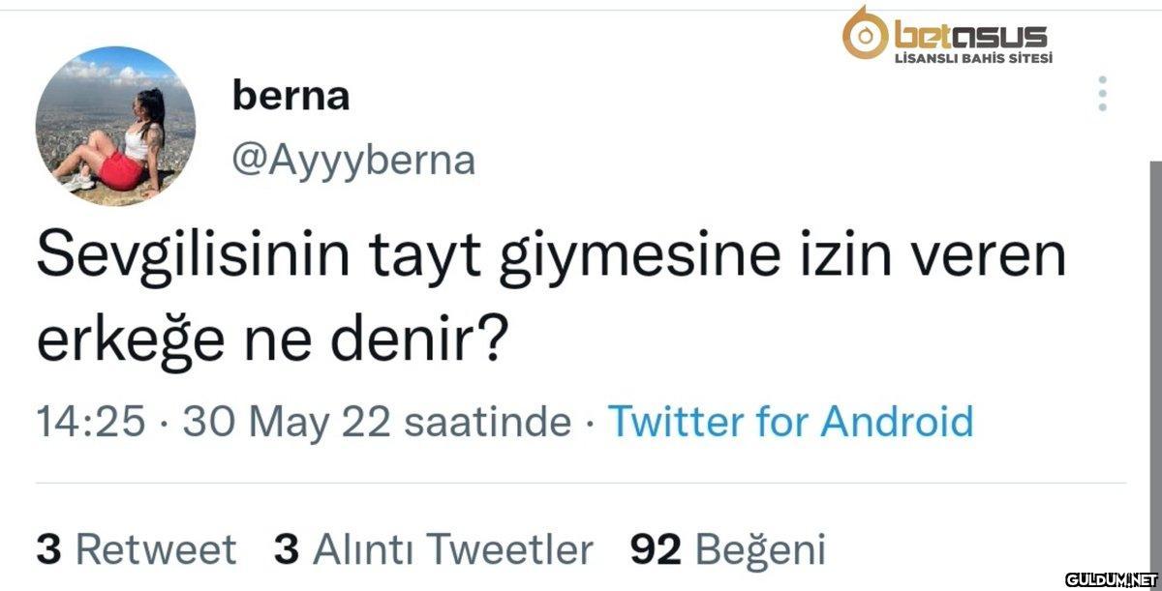1162x591 pixels.
Task: Click the number 92 likes count
Action: [657, 549]
